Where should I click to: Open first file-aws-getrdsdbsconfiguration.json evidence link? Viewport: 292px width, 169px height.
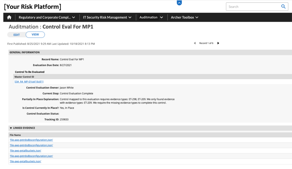pyautogui.click(x=31, y=140)
